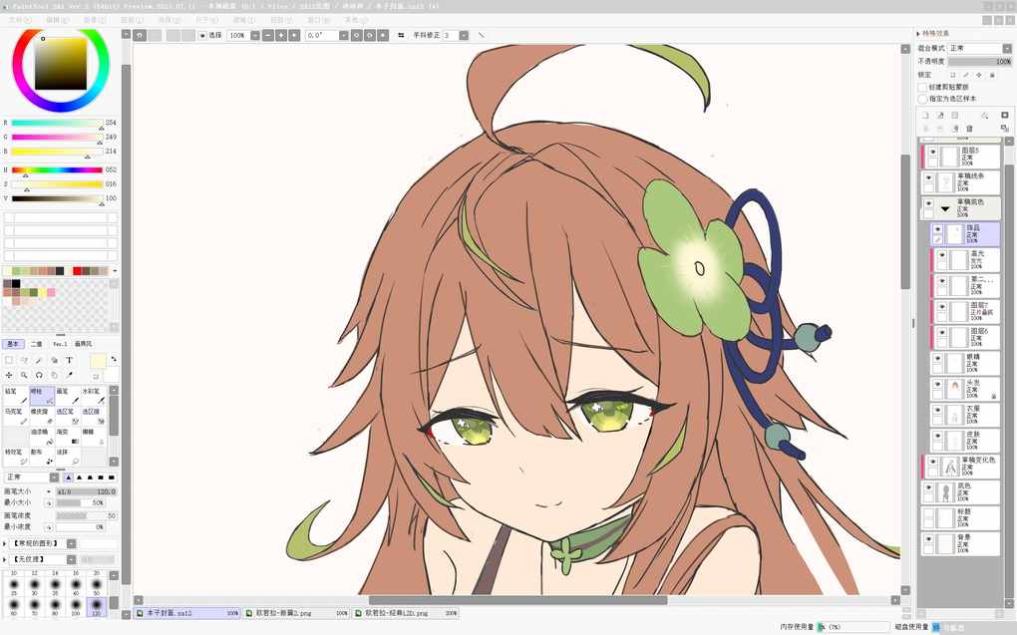The image size is (1017, 635).
Task: Choose the 水彩笔 watercolor brush
Action: pyautogui.click(x=94, y=396)
